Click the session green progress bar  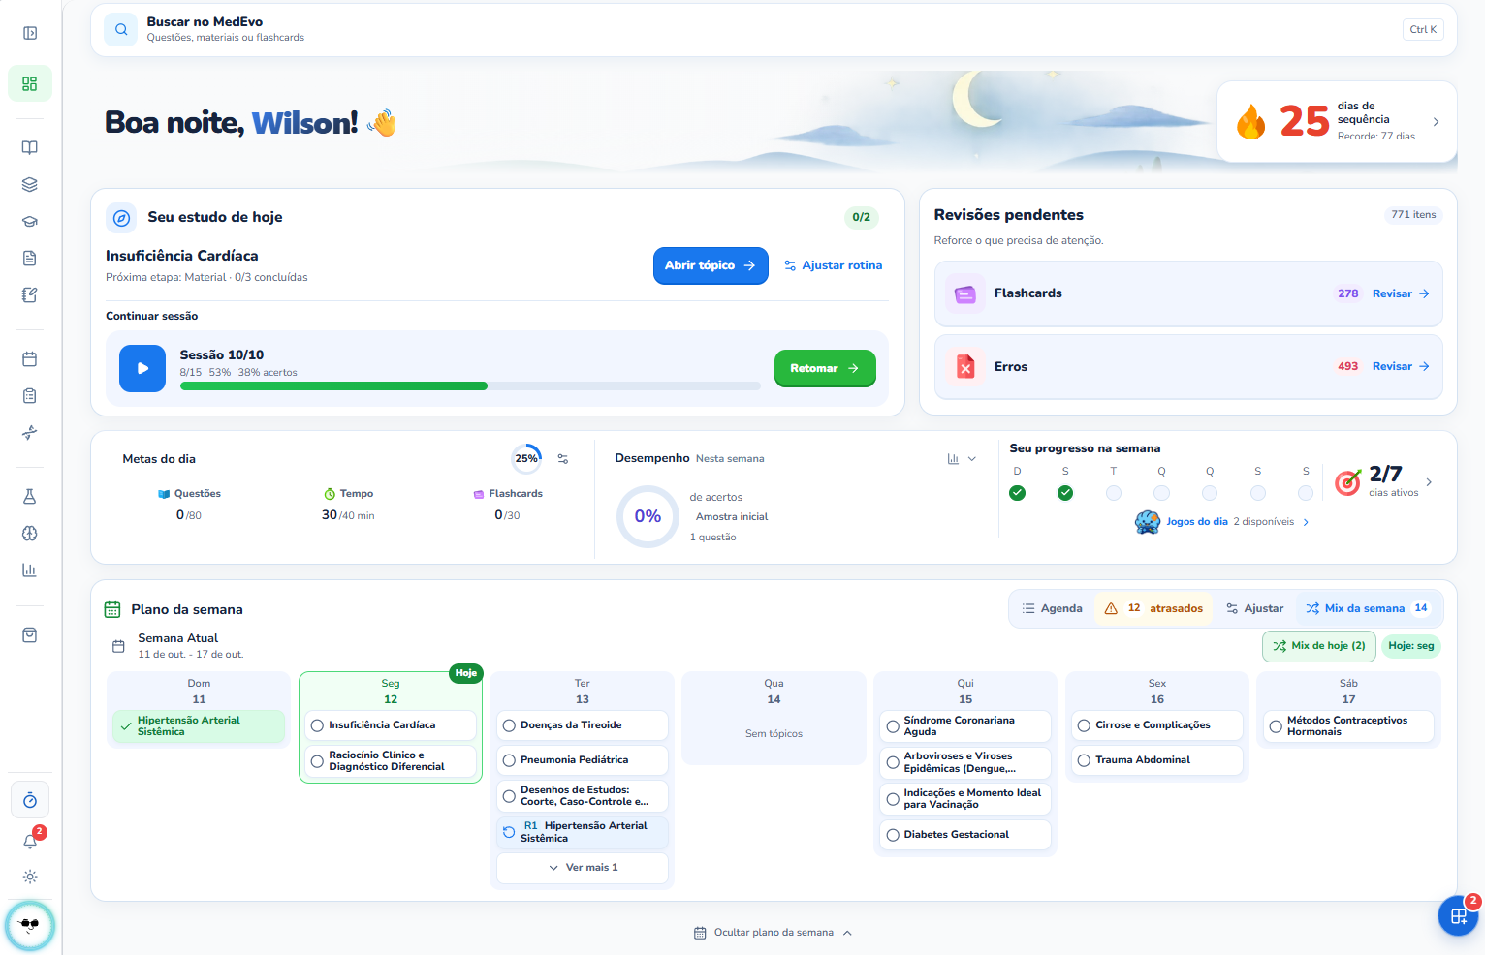[333, 386]
